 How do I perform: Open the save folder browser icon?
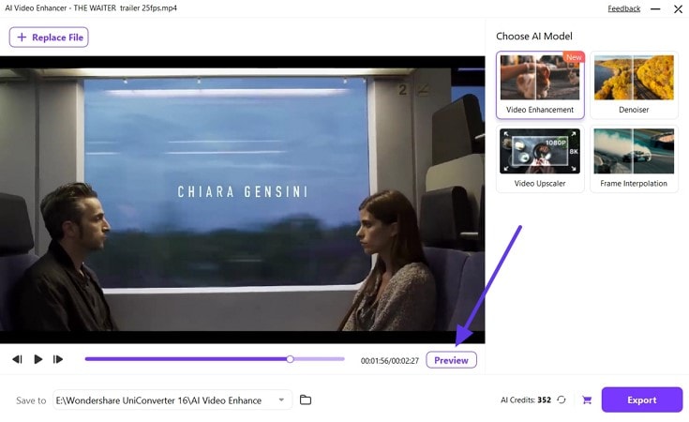pyautogui.click(x=306, y=399)
